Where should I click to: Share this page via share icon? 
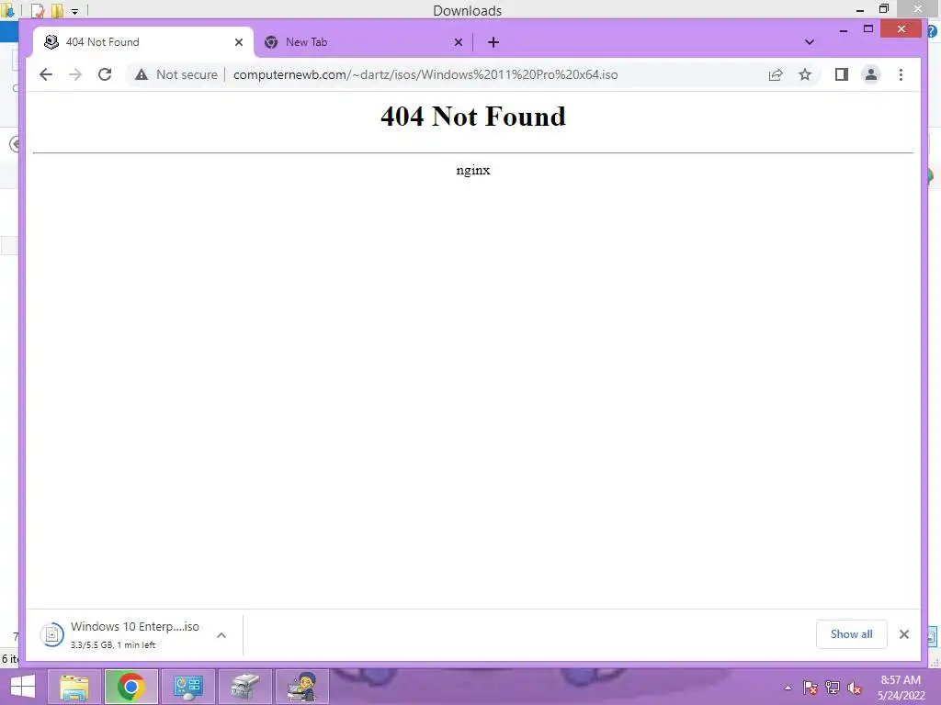coord(776,74)
